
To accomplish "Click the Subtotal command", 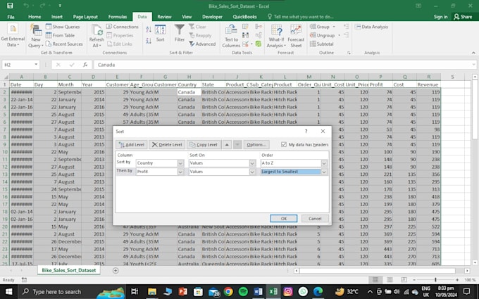I will [322, 44].
